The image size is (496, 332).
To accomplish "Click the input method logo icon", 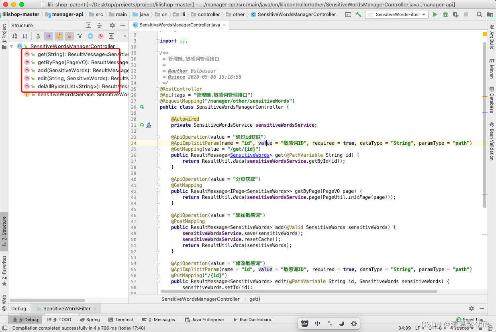I will pos(305,324).
